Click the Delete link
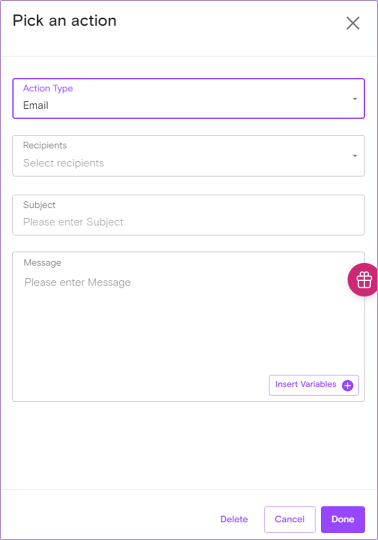Image resolution: width=378 pixels, height=540 pixels. point(234,519)
